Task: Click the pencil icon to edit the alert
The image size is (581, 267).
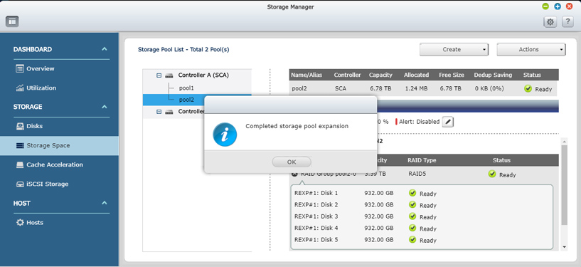Action: (448, 122)
